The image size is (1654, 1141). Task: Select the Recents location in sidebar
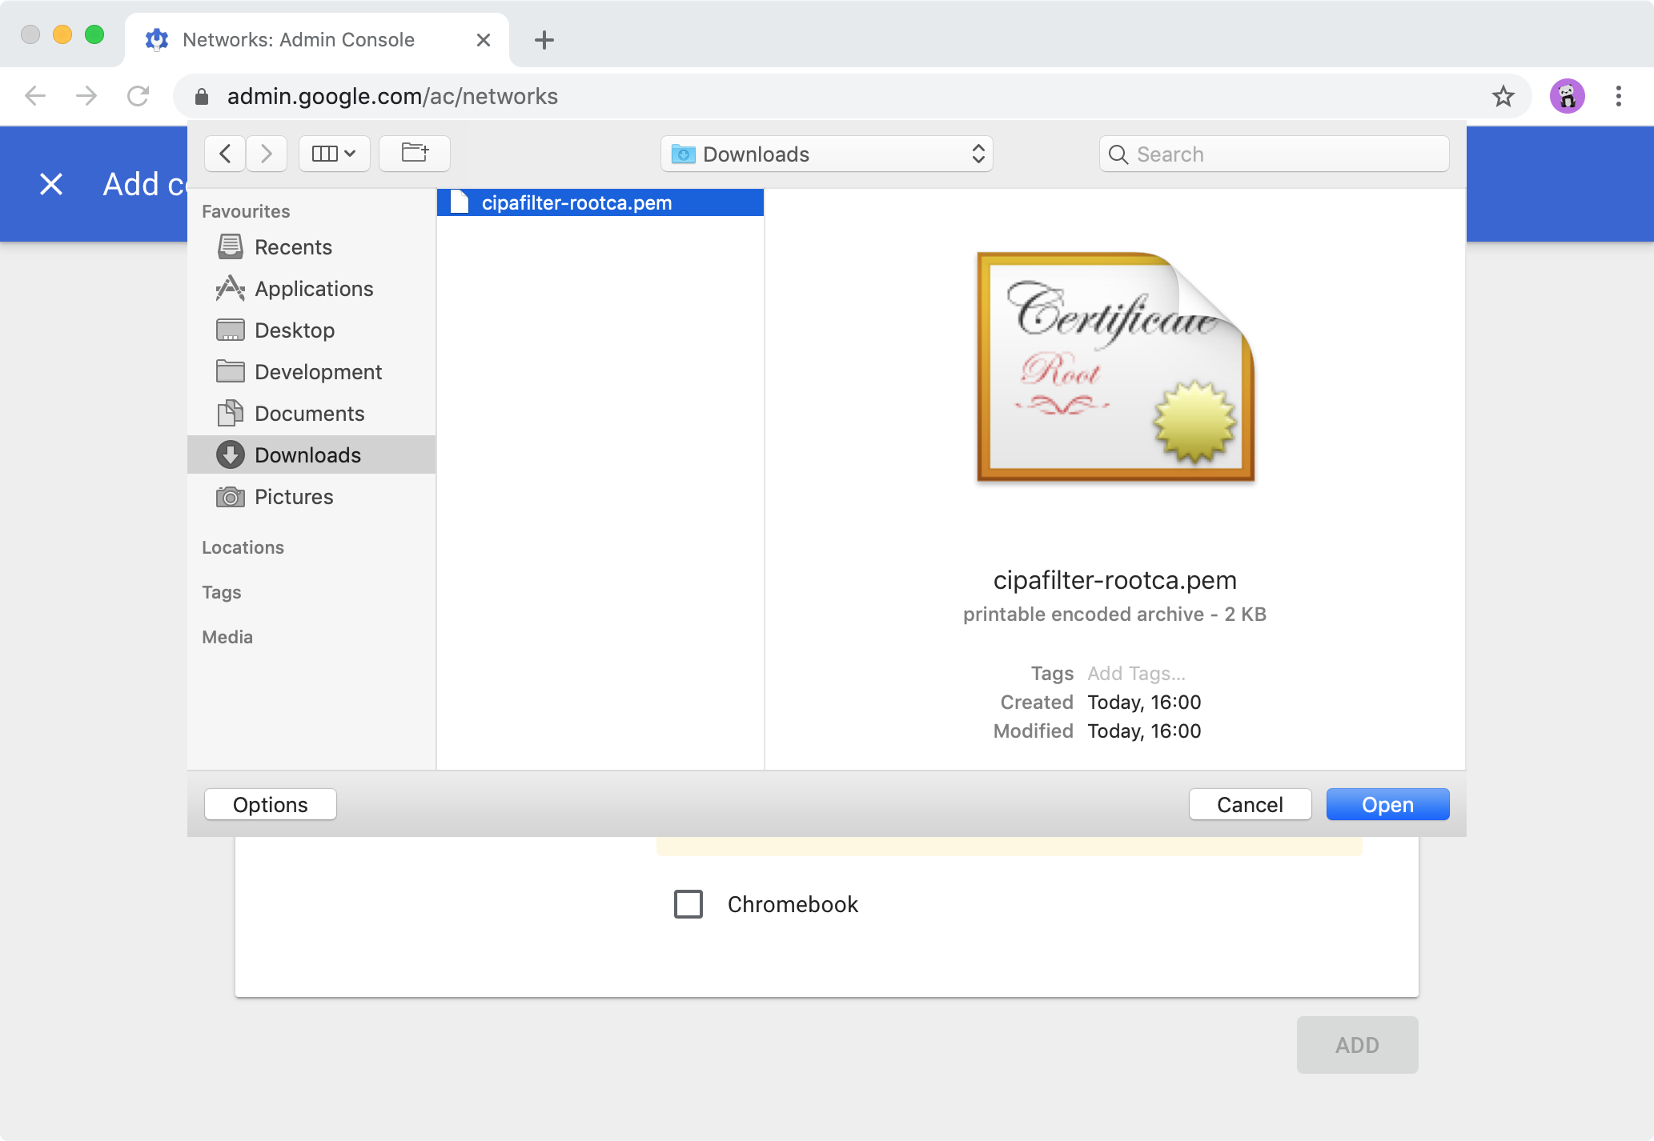[293, 247]
